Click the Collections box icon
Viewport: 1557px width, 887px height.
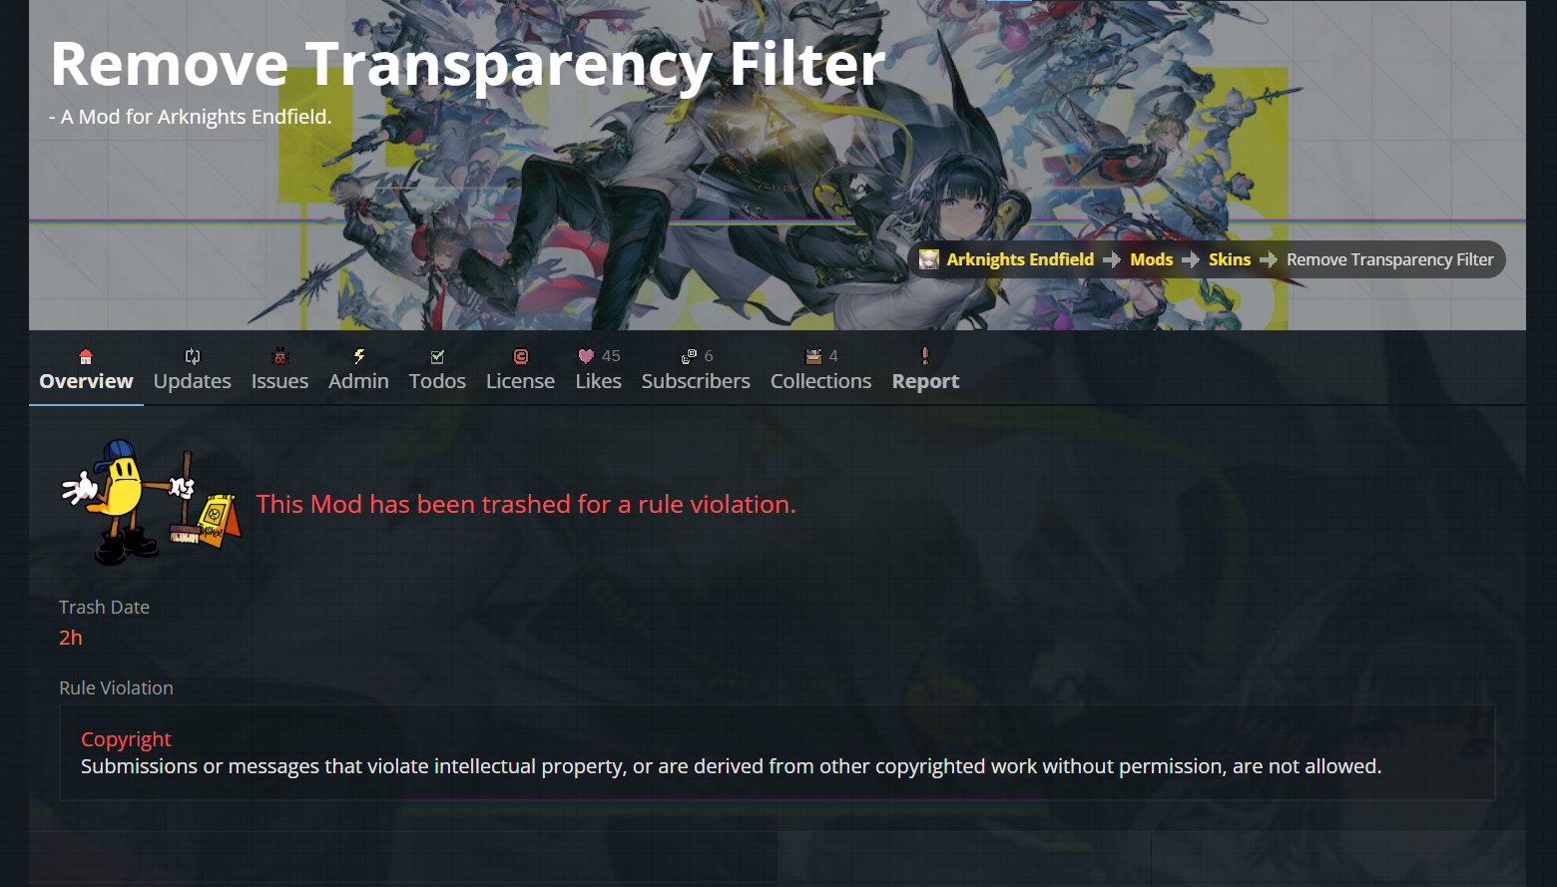click(813, 356)
